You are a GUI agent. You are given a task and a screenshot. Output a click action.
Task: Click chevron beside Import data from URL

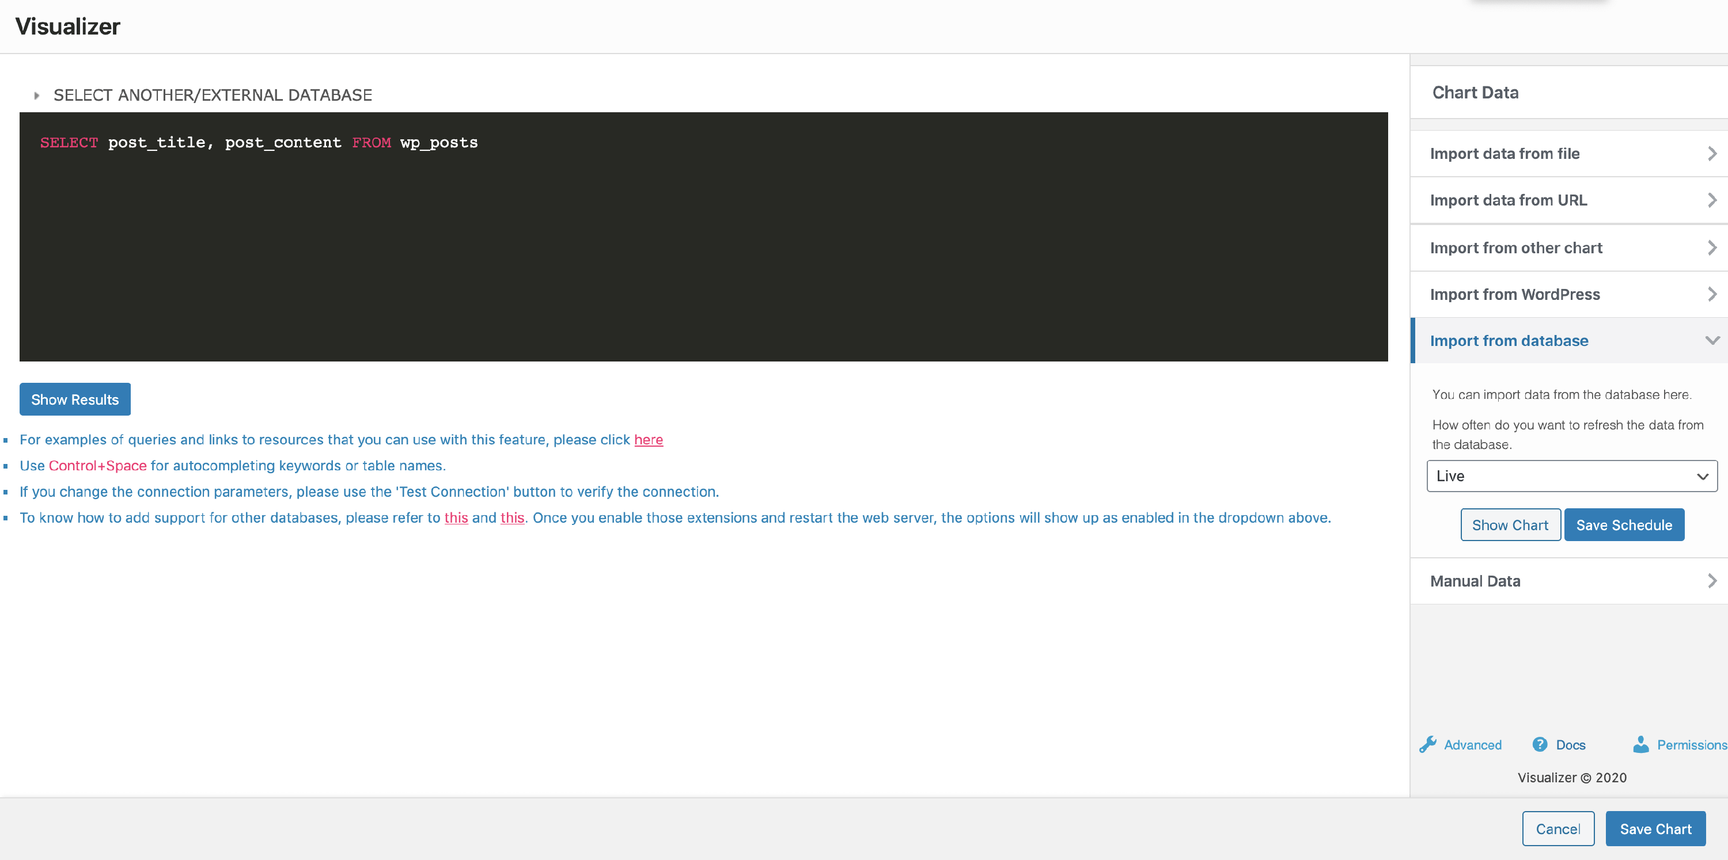point(1711,200)
